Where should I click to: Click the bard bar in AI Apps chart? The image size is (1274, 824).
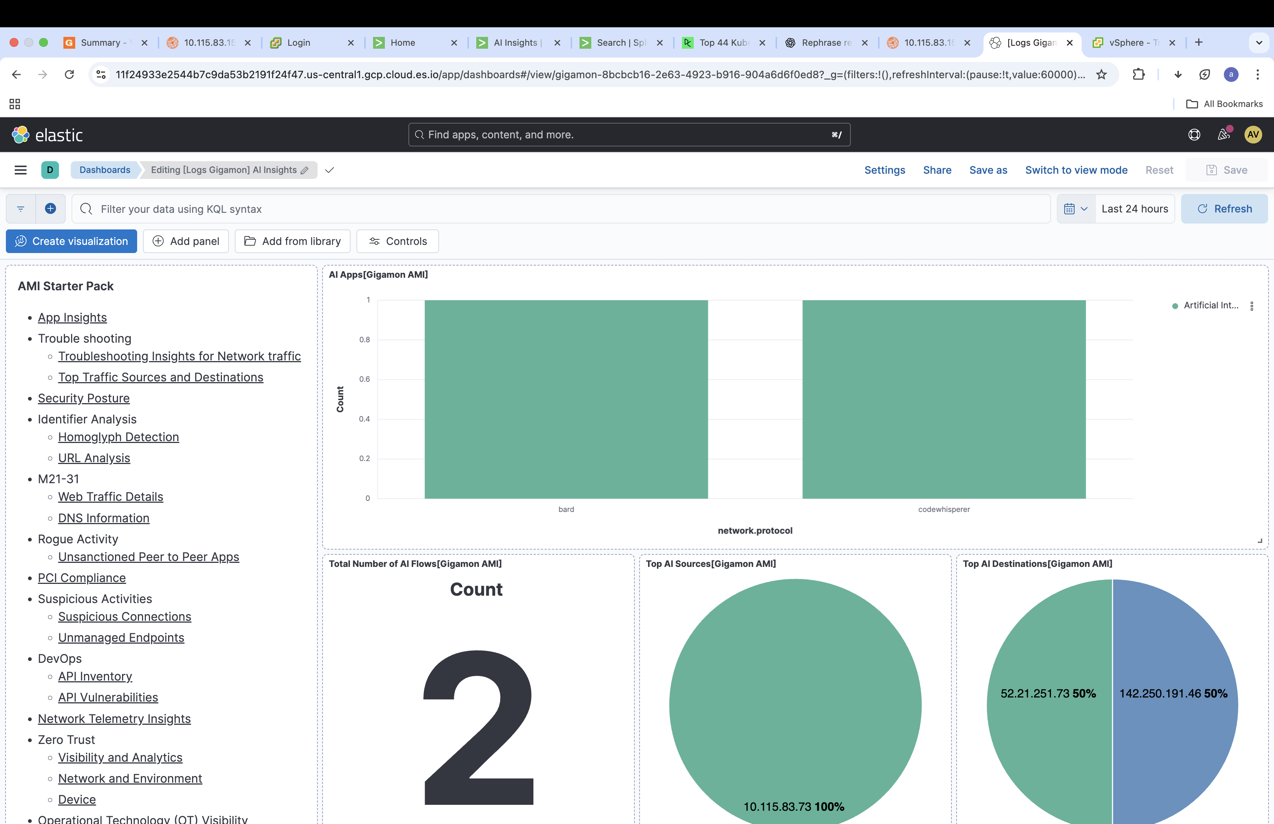pos(566,399)
